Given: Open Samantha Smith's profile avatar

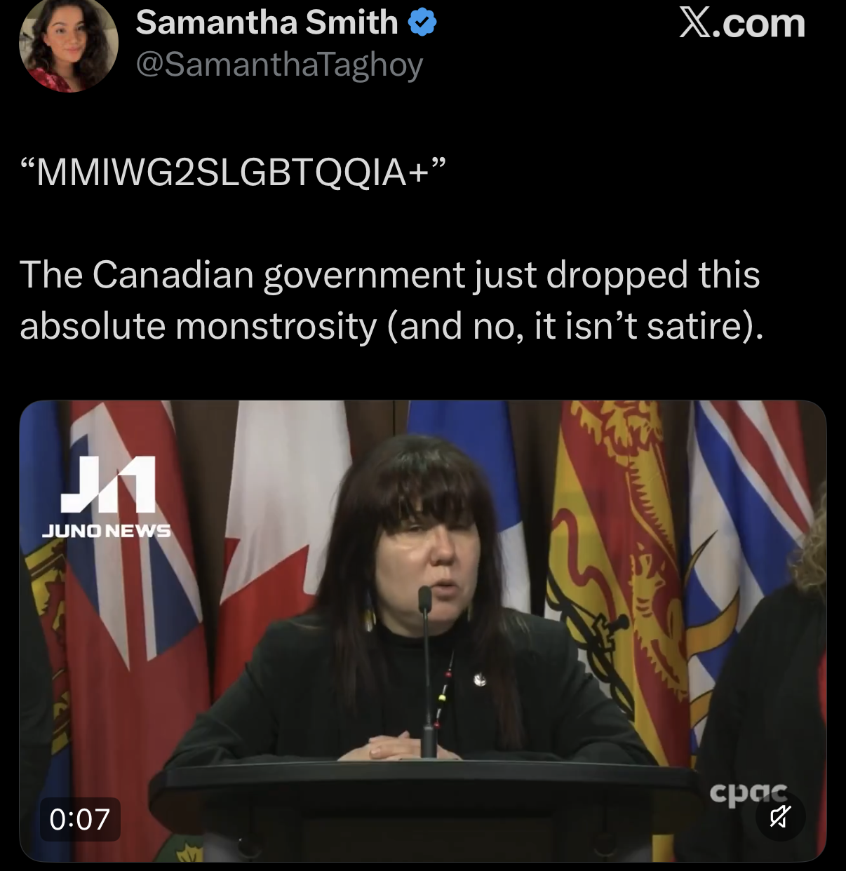Looking at the screenshot, I should 68,45.
